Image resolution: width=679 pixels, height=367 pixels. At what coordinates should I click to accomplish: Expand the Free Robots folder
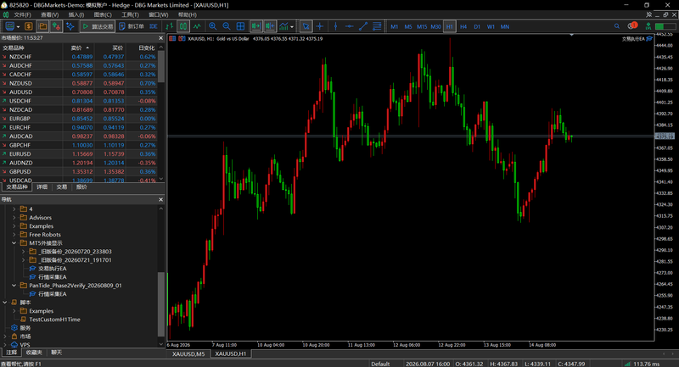click(x=14, y=234)
